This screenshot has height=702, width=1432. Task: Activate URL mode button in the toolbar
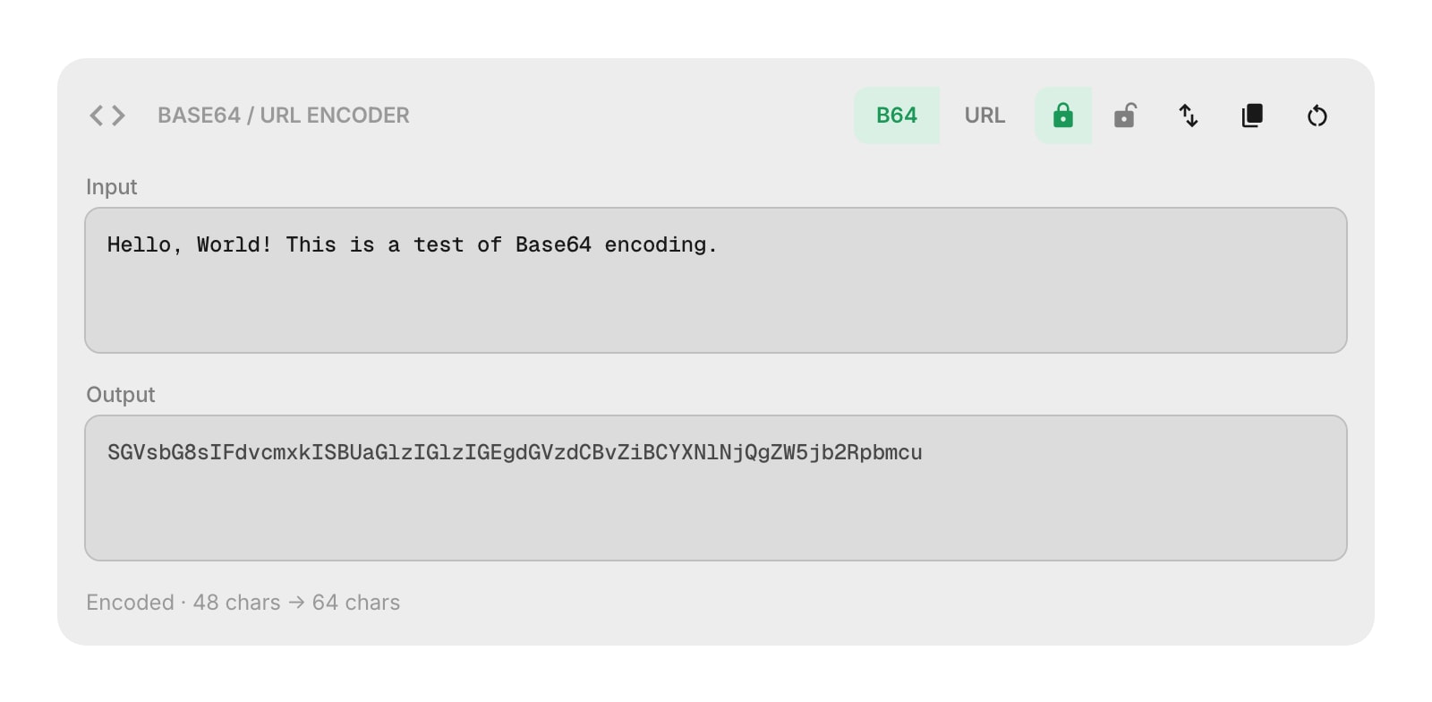(984, 116)
